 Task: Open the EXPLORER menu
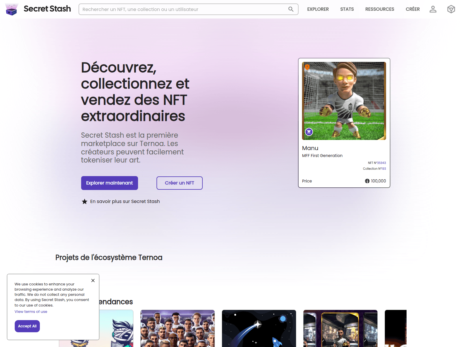pos(318,9)
